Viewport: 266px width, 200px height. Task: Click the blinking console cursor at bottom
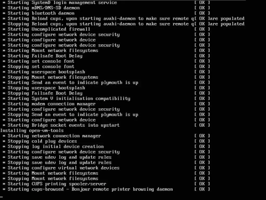[x=2, y=197]
